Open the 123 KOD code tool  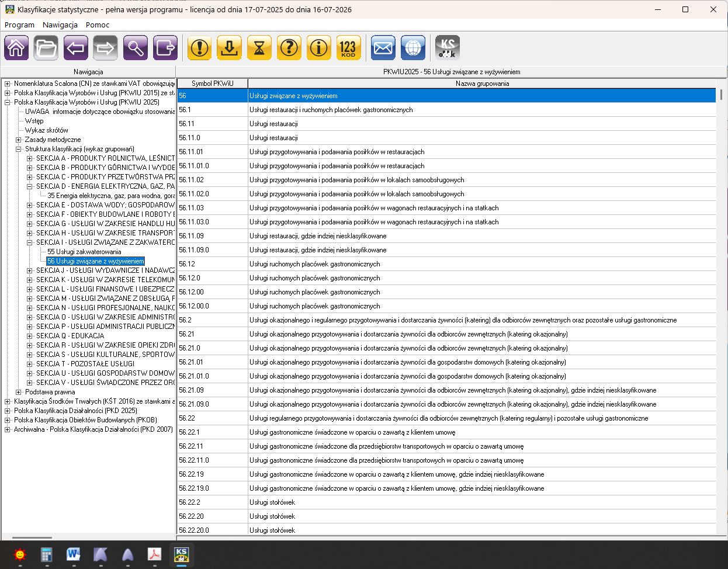[x=348, y=48]
